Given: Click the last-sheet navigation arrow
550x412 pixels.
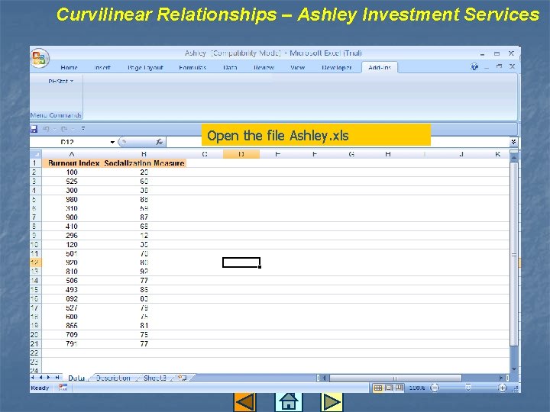Looking at the screenshot, I should click(x=57, y=378).
